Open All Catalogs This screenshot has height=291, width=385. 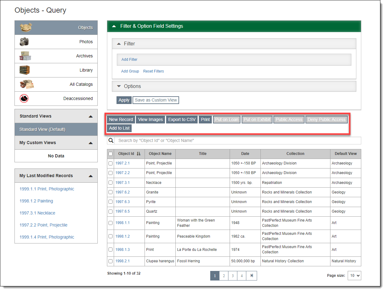[x=56, y=84]
